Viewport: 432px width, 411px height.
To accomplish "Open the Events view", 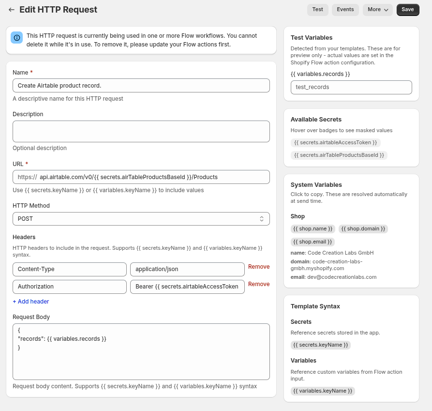I will (345, 10).
